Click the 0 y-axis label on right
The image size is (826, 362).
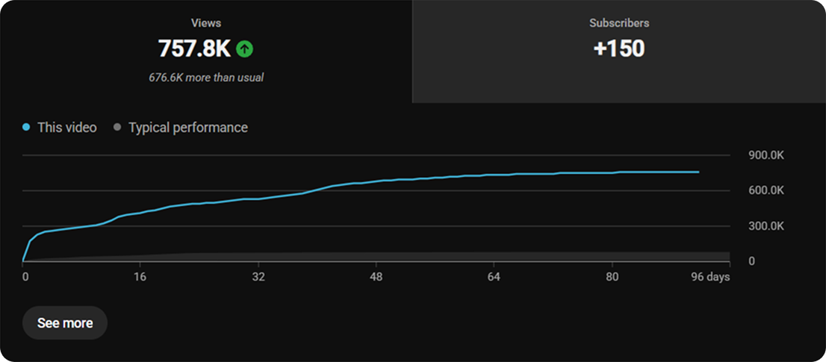click(x=751, y=261)
